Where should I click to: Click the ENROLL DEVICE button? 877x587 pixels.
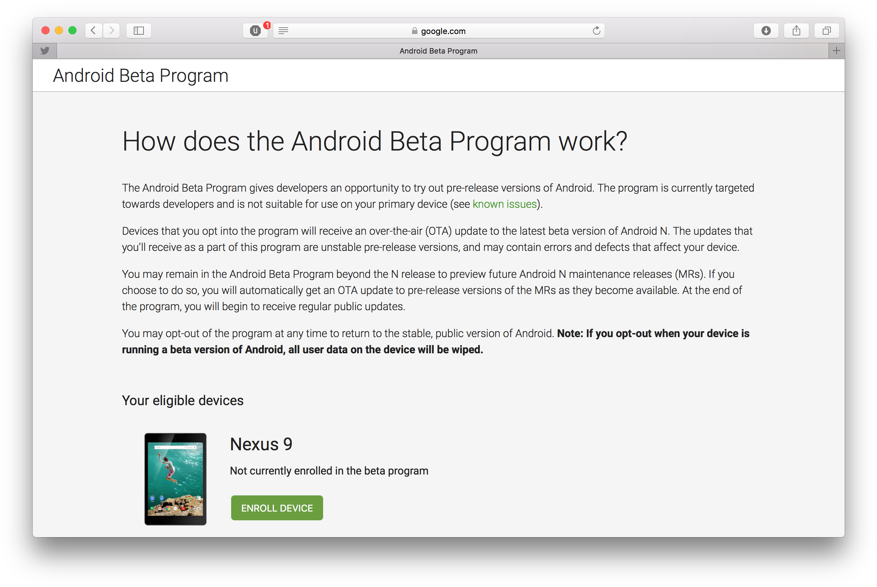pos(277,508)
